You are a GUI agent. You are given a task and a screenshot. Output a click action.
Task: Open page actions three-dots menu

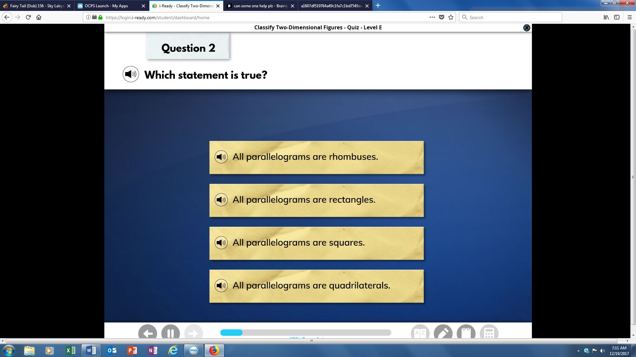point(432,17)
